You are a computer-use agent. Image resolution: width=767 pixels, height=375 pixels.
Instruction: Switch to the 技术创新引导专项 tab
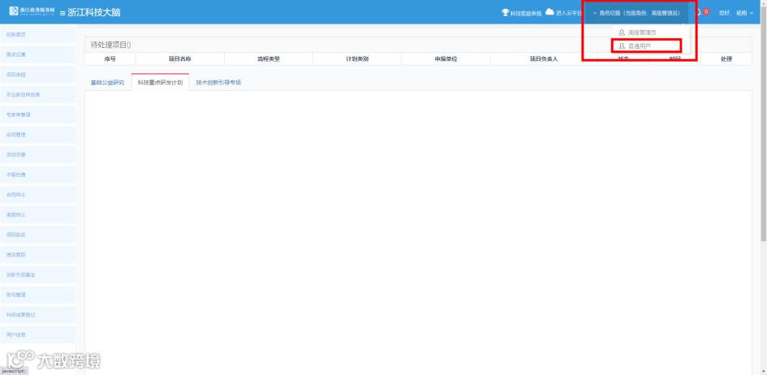point(218,83)
